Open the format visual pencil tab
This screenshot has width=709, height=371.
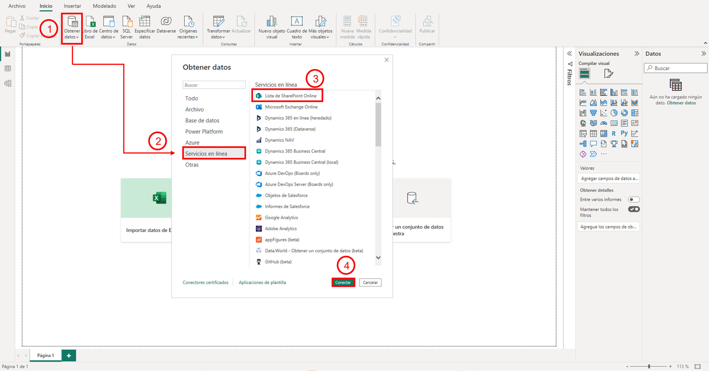click(x=608, y=74)
